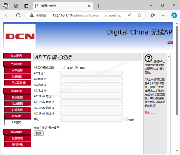Reload the page with the refresh icon
180x155 pixels.
click(18, 15)
